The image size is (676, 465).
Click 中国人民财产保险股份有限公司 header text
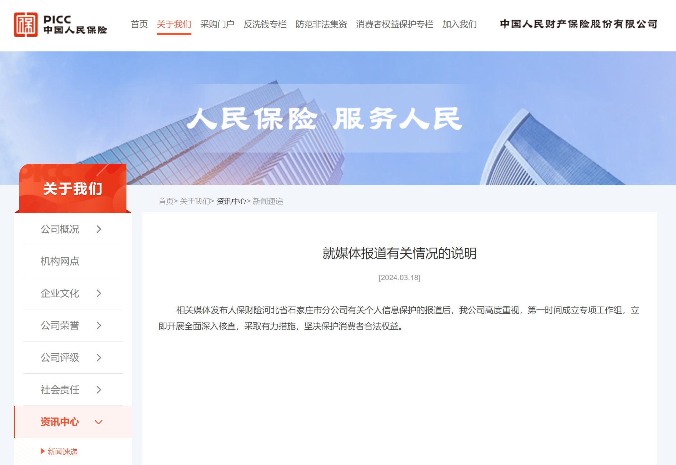[x=579, y=24]
